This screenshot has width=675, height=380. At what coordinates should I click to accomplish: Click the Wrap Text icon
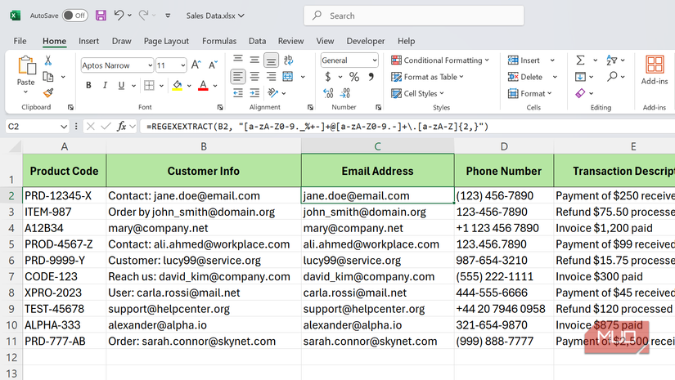[289, 60]
